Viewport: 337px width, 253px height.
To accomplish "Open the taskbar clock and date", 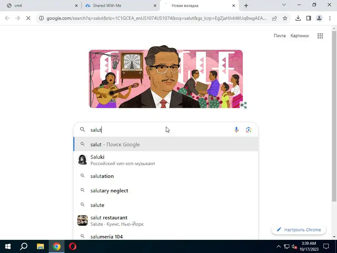I will click(309, 246).
